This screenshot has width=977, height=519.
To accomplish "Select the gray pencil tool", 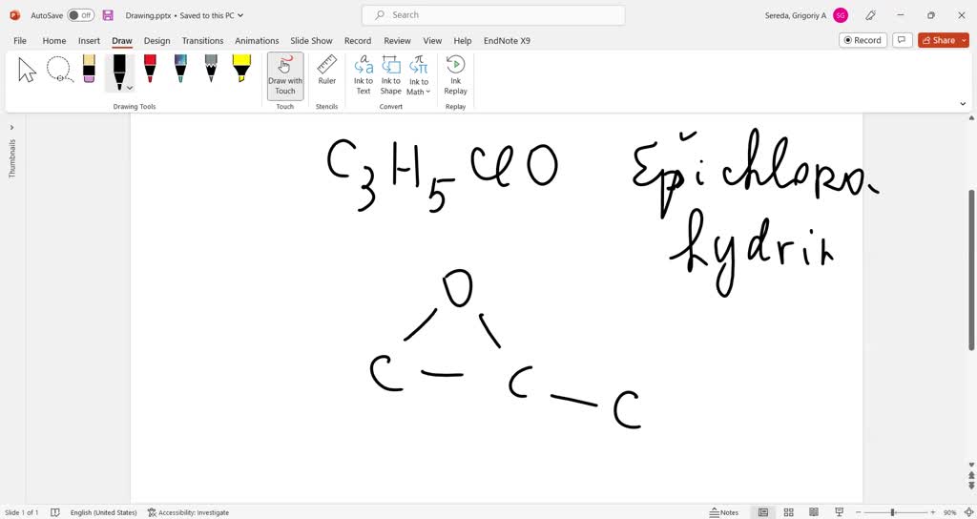I will point(211,69).
